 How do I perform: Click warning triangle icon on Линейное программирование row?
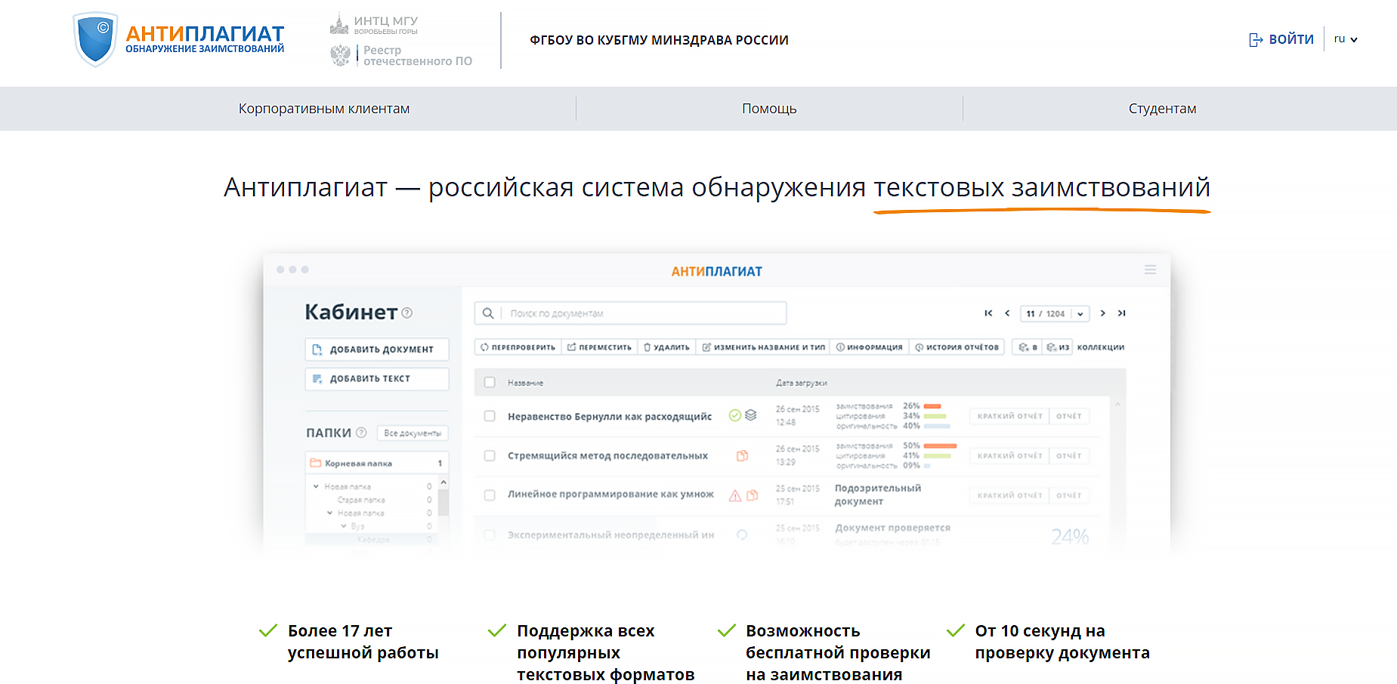coord(734,495)
